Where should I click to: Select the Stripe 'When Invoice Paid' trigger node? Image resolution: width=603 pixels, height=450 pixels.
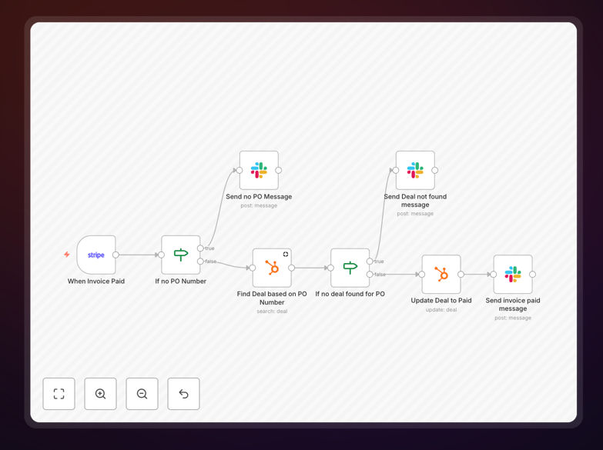[x=96, y=255]
